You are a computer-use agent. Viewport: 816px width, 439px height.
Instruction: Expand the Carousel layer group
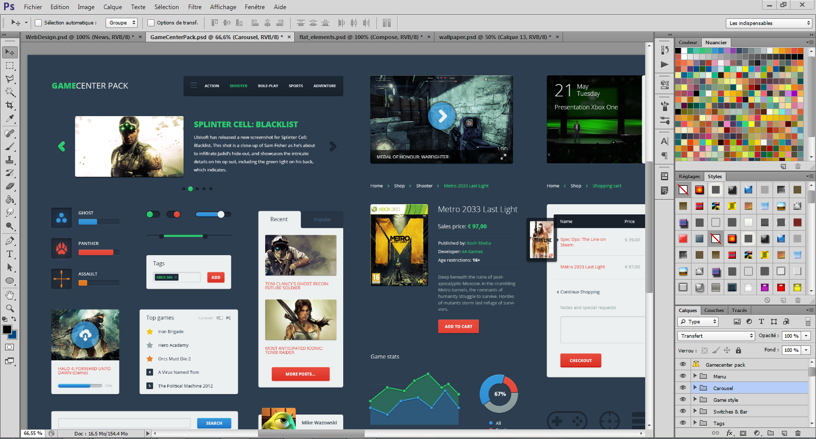pyautogui.click(x=695, y=388)
